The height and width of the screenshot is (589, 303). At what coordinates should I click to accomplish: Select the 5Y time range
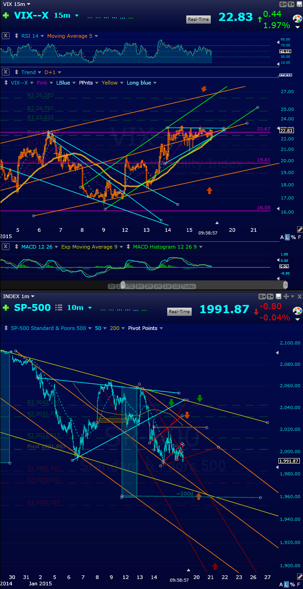pos(112,286)
